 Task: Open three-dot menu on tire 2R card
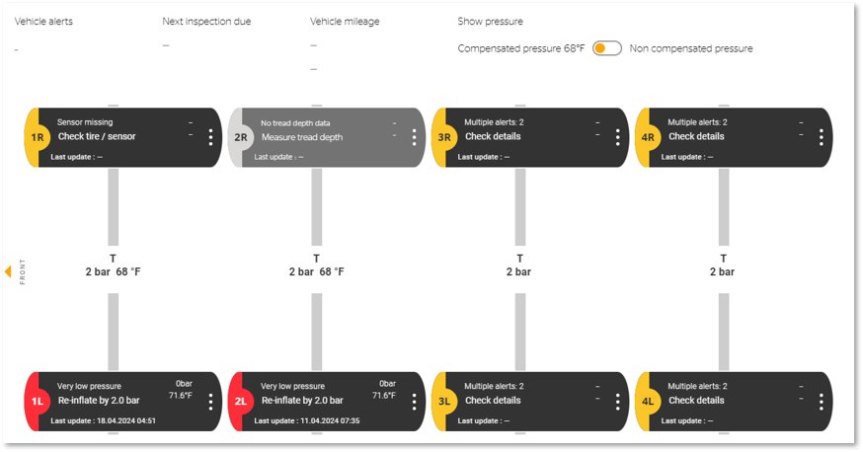(x=414, y=137)
